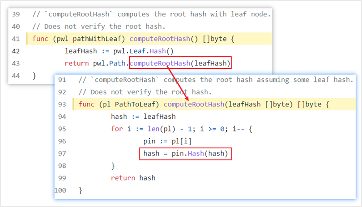Click the func keyword on line 41
The width and height of the screenshot is (362, 207).
(40, 39)
